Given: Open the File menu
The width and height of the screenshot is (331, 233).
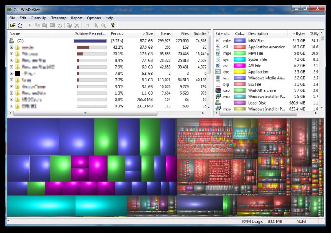Looking at the screenshot, I should click(x=12, y=18).
